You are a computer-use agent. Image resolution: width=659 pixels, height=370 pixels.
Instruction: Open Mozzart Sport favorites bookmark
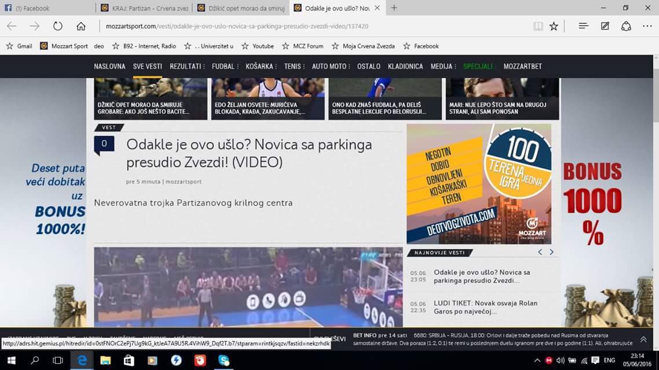tap(64, 46)
